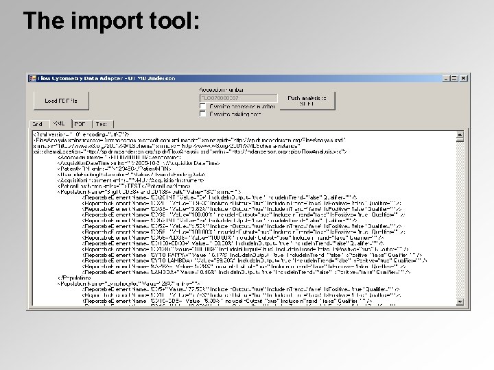
Task: Switch to the Grid tab
Action: 38,124
